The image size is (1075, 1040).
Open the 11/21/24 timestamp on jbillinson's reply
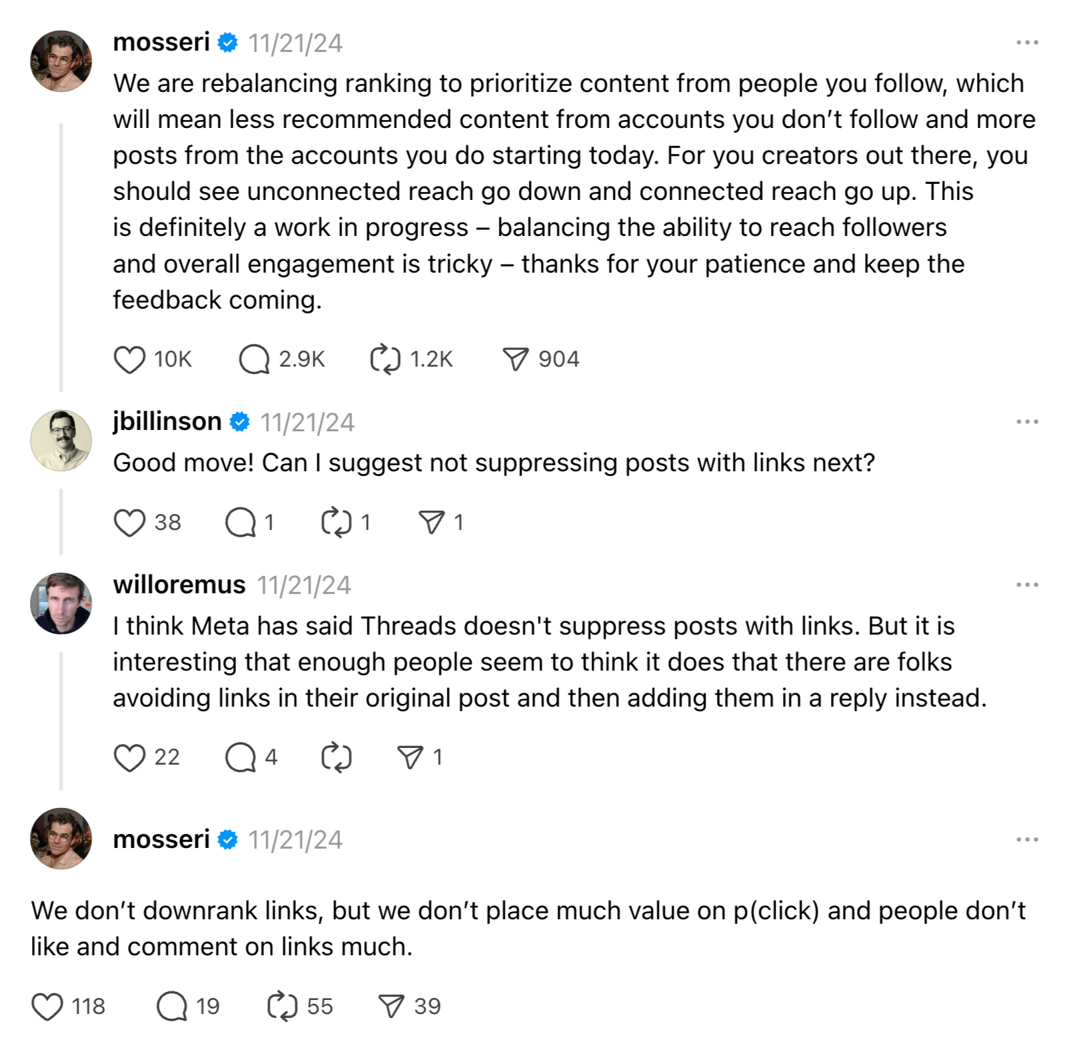coord(307,423)
